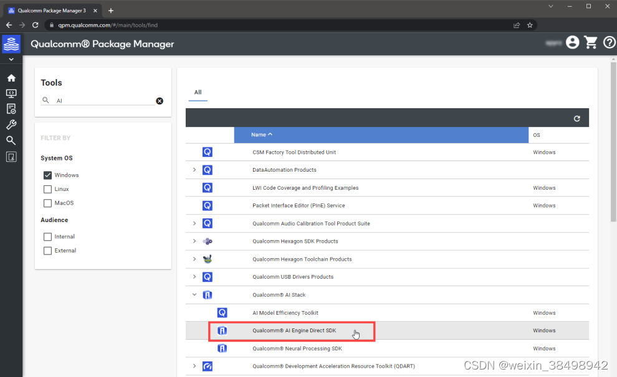Open the shopping cart in the header

[x=590, y=42]
